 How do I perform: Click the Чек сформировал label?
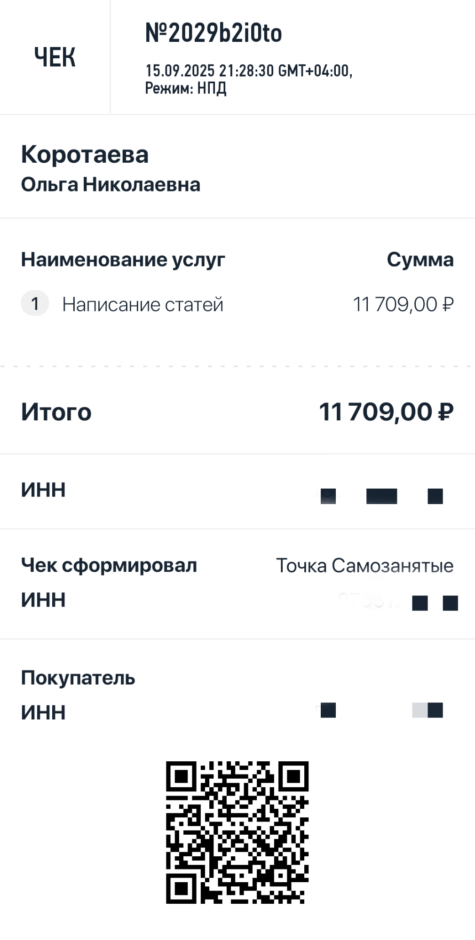click(x=109, y=565)
